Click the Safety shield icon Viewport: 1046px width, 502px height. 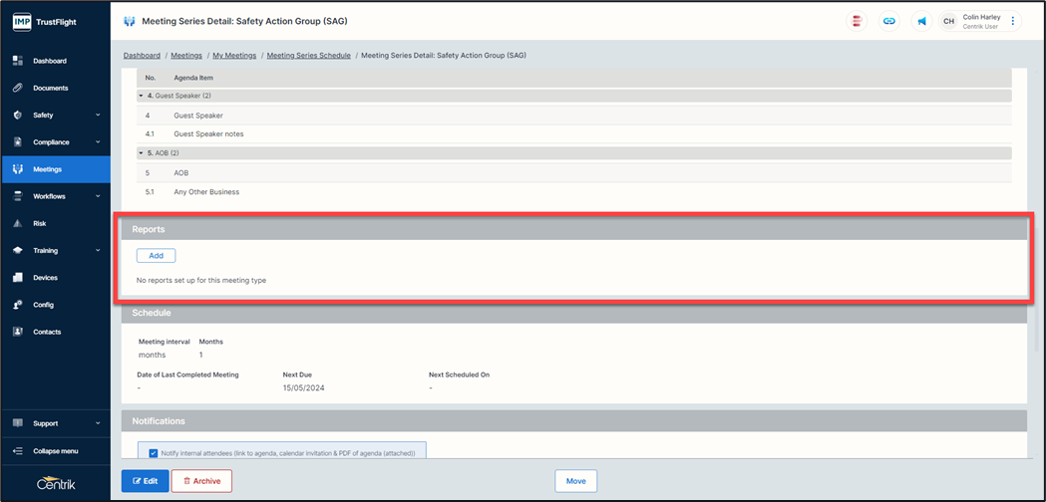(x=18, y=116)
